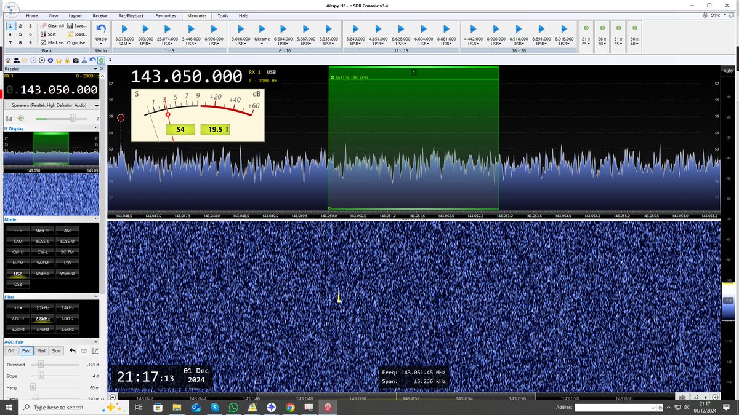Open the Favourites ribbon tab
Viewport: 739px width, 415px height.
click(x=164, y=15)
